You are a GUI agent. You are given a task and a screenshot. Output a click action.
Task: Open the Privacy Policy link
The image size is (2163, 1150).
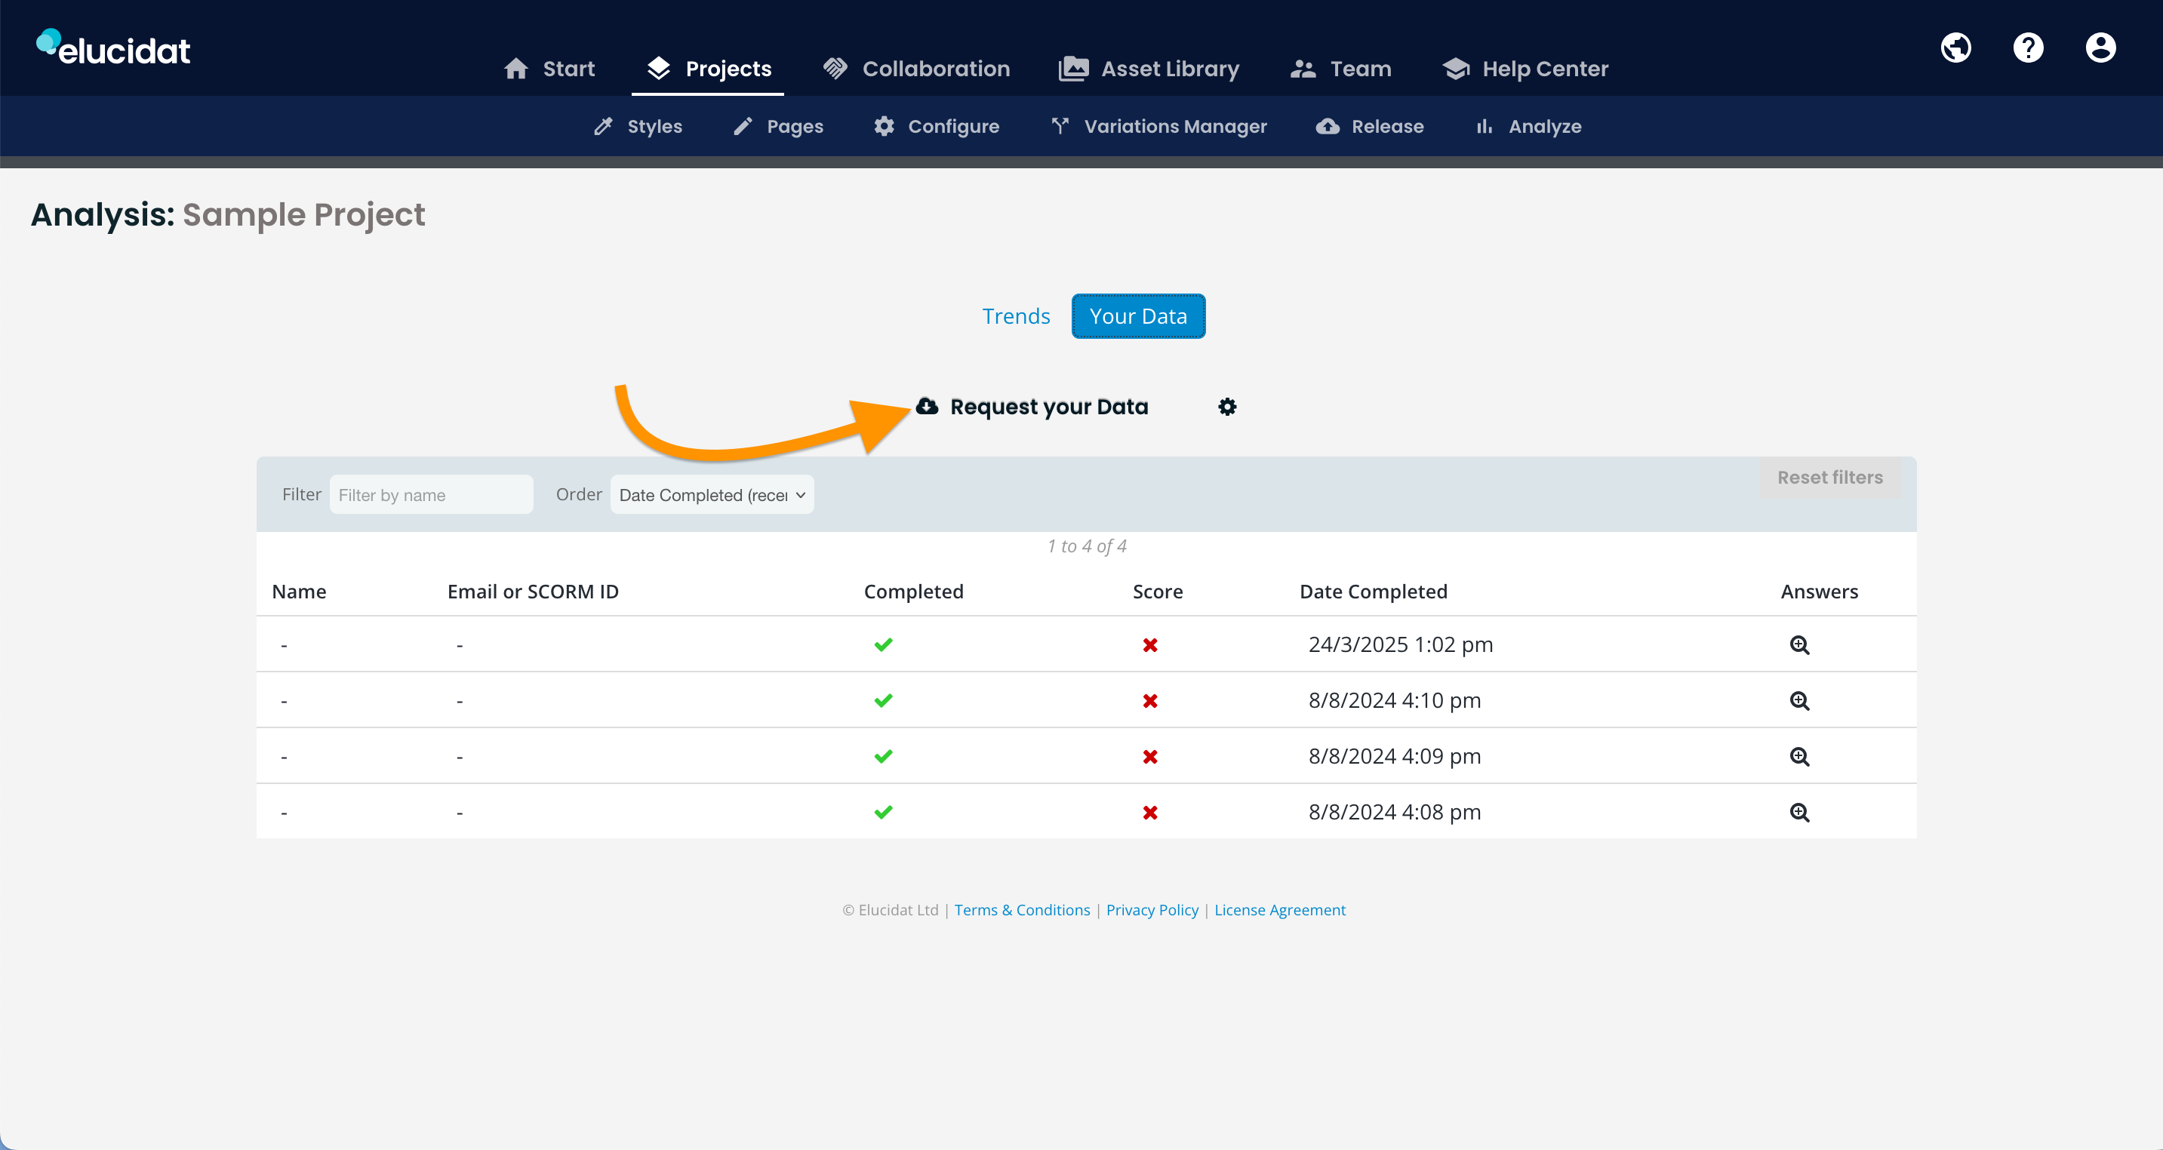point(1152,910)
